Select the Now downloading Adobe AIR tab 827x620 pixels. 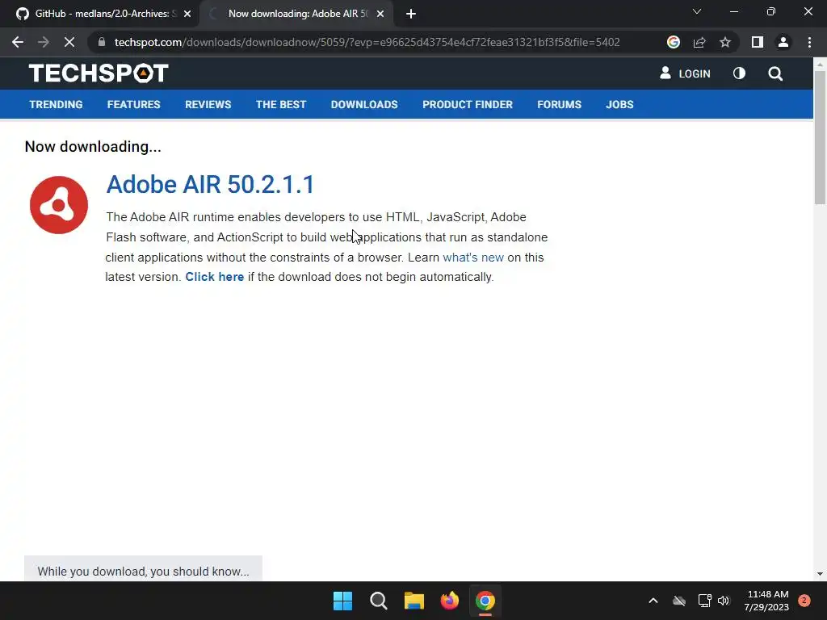tap(296, 14)
